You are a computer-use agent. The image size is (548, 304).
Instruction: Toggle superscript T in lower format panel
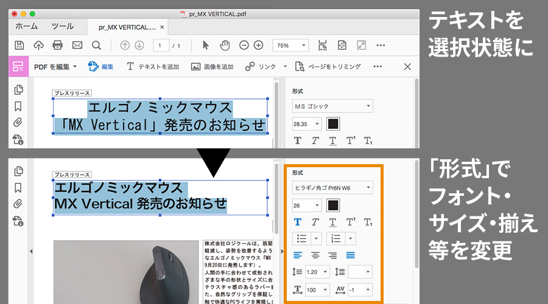point(351,222)
